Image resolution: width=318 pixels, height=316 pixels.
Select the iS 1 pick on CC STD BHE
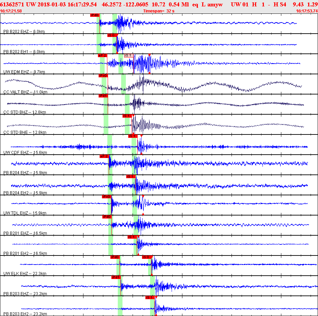[x=127, y=116]
